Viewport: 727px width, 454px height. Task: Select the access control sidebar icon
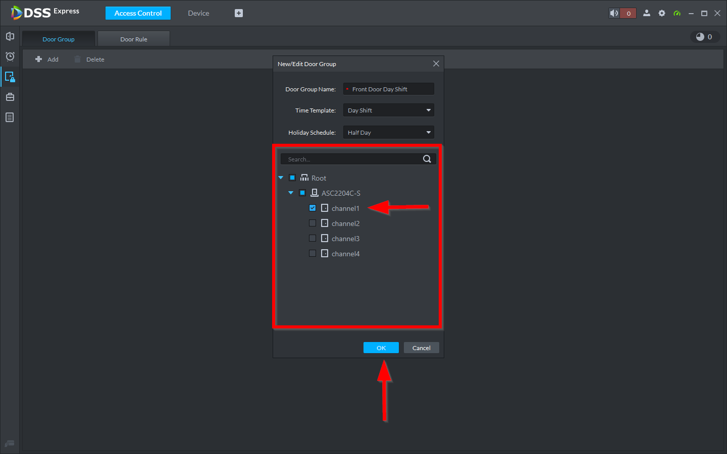click(10, 77)
